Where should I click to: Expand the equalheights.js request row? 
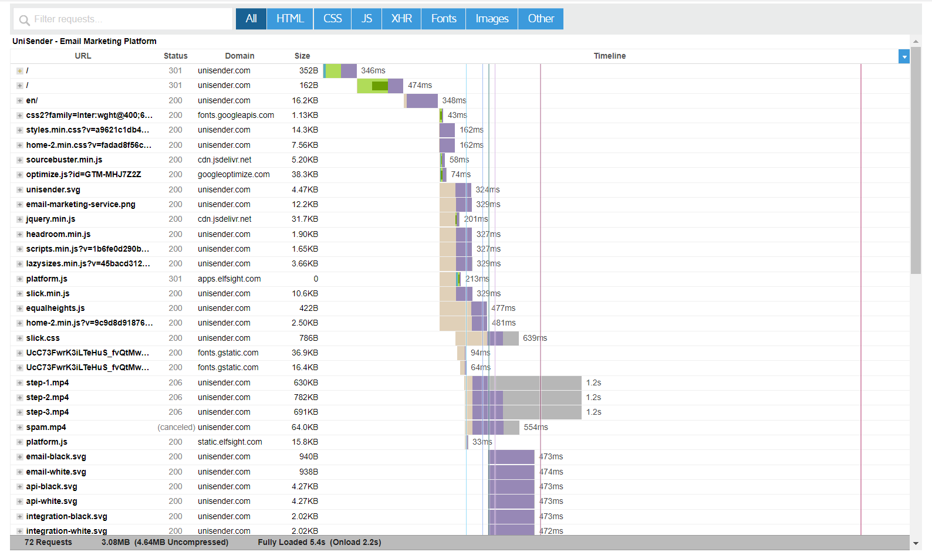(x=20, y=309)
